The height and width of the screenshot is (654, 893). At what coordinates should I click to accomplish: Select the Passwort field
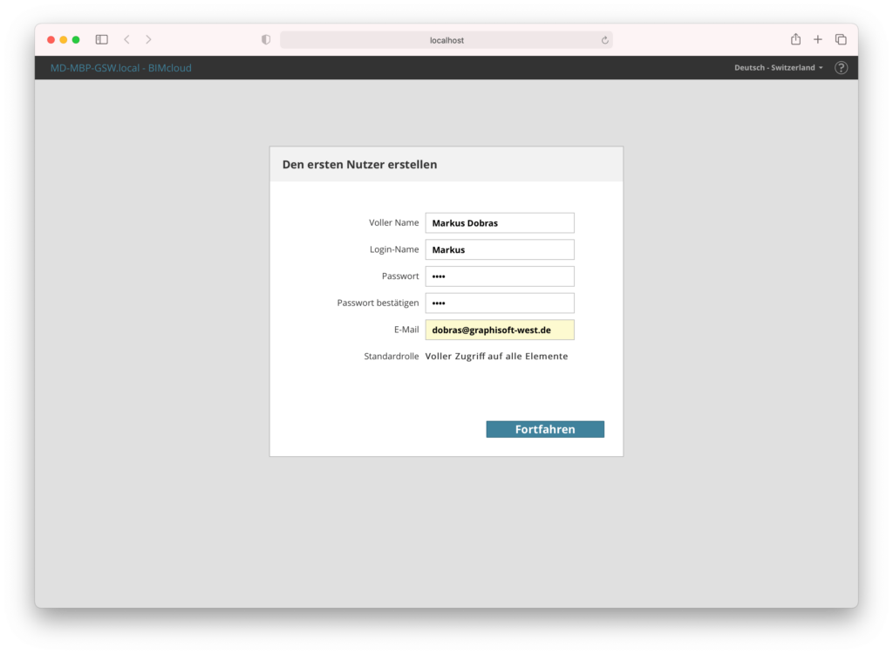click(499, 276)
